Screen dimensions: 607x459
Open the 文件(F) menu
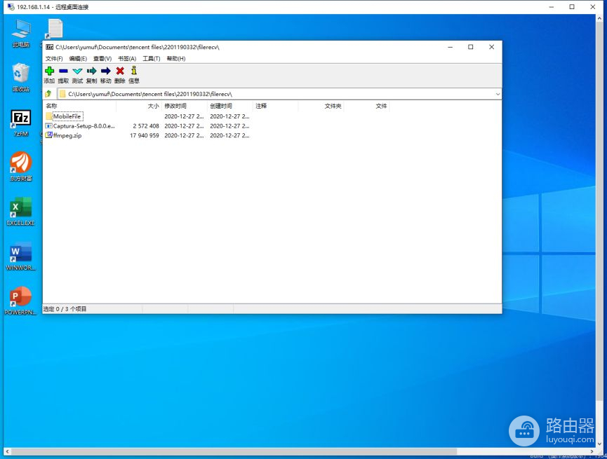(x=54, y=59)
